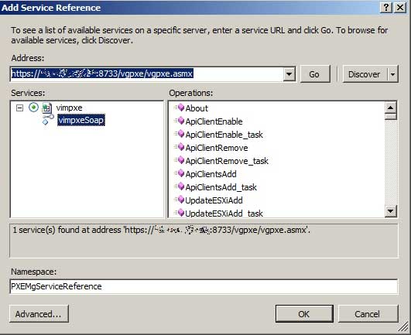Confirm with the OK button
This screenshot has height=335, width=411.
coord(304,313)
